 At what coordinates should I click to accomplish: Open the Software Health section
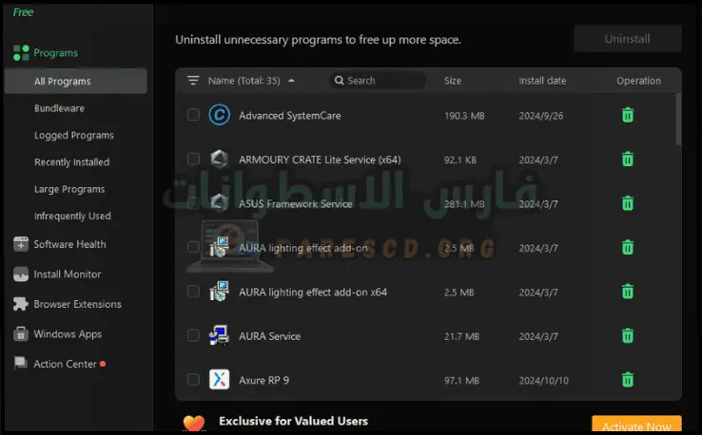tap(69, 244)
